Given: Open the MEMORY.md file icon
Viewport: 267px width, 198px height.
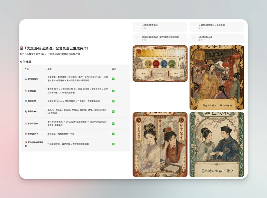Looking at the screenshot, I should click(x=194, y=38).
